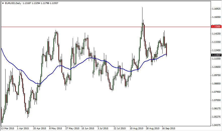Click the 1.04375 price scale label

[216, 125]
